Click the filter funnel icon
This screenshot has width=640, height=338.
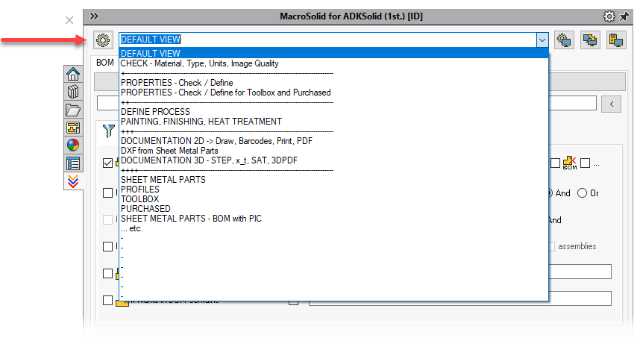(x=109, y=131)
